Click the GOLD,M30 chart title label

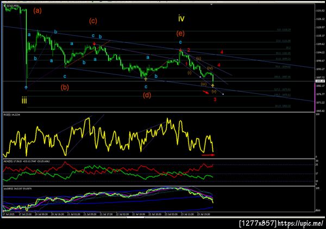click(13, 6)
